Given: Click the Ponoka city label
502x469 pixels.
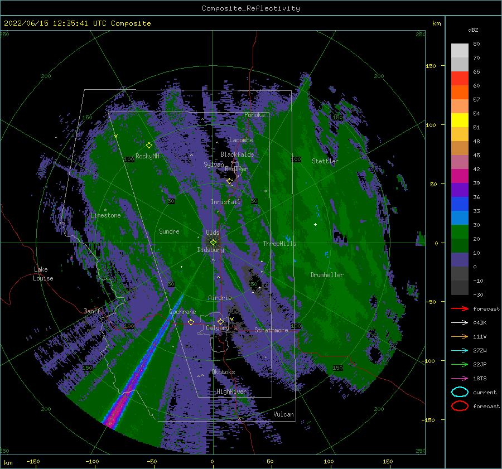Looking at the screenshot, I should pyautogui.click(x=254, y=115).
